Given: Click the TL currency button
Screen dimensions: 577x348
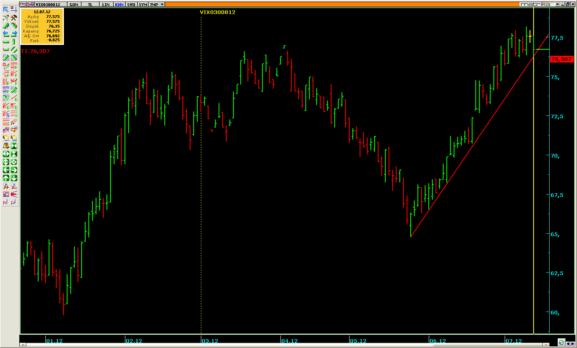Looking at the screenshot, I should coord(90,4).
